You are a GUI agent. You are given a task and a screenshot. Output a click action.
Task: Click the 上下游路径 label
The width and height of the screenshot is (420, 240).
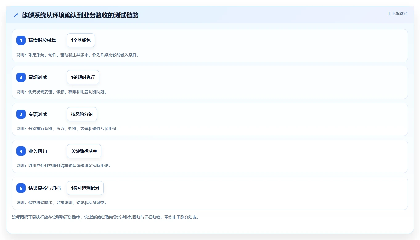(x=397, y=14)
